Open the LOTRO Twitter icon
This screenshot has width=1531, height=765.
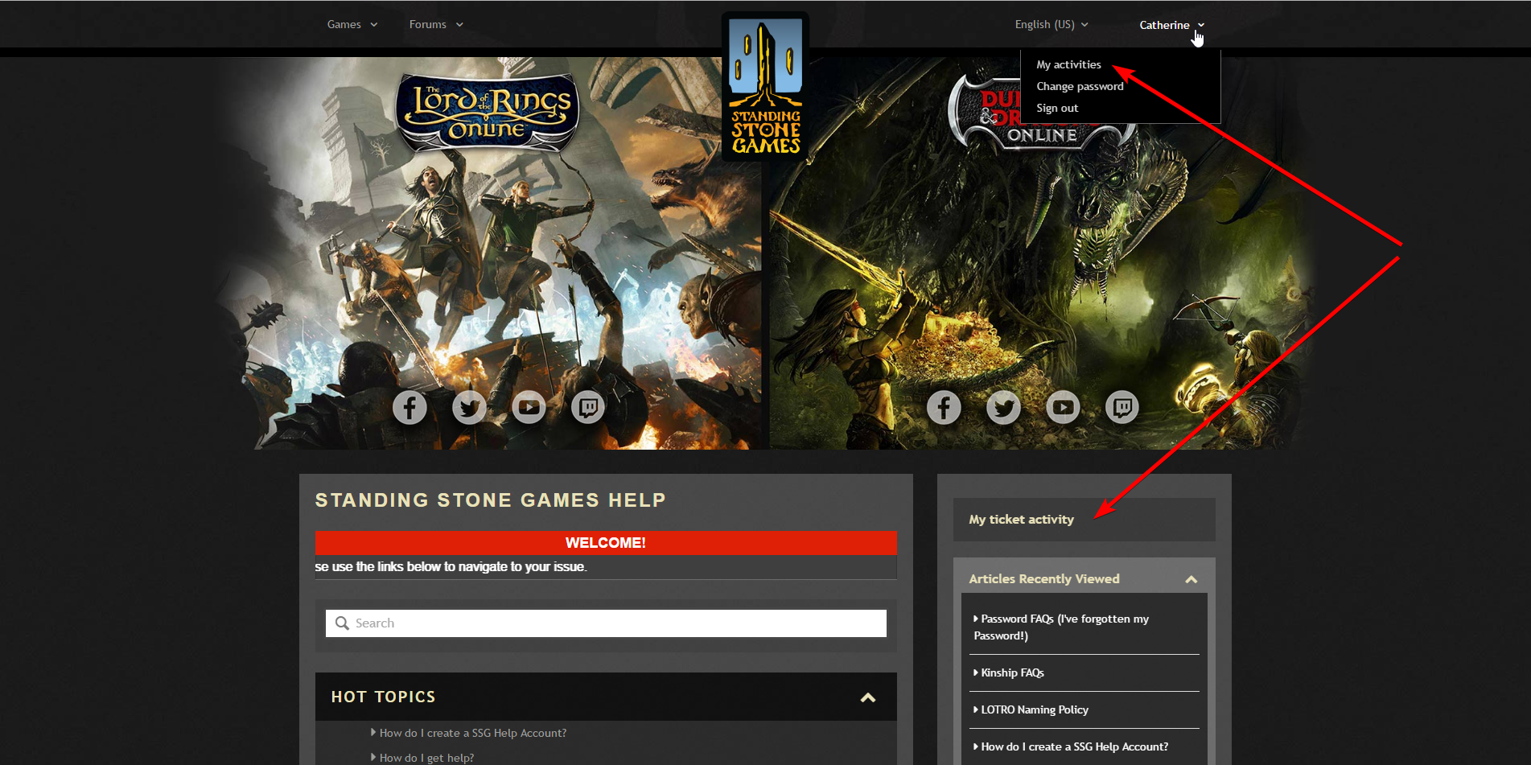469,408
